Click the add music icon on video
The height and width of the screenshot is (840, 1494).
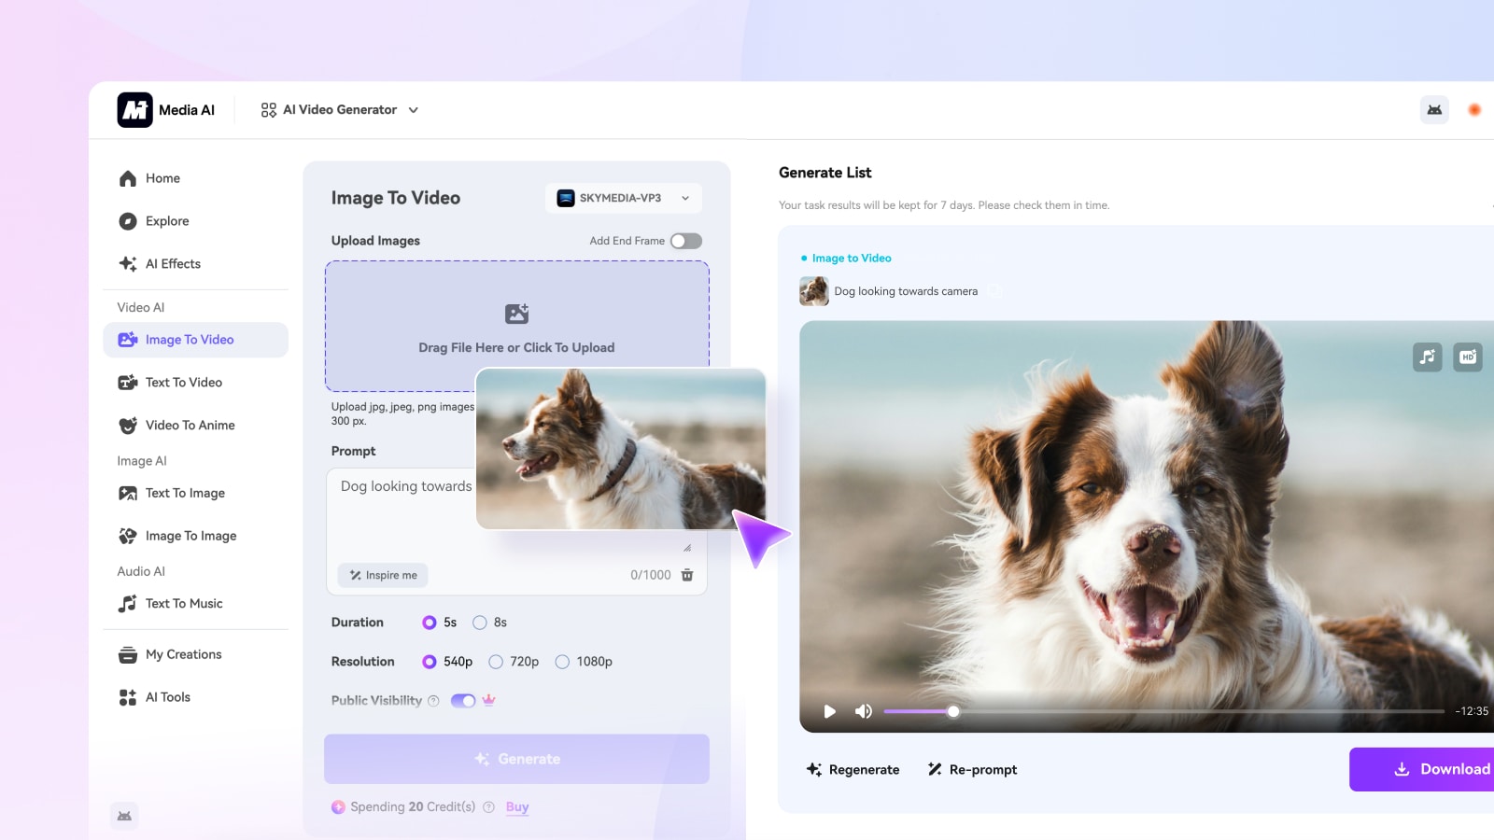pos(1427,357)
